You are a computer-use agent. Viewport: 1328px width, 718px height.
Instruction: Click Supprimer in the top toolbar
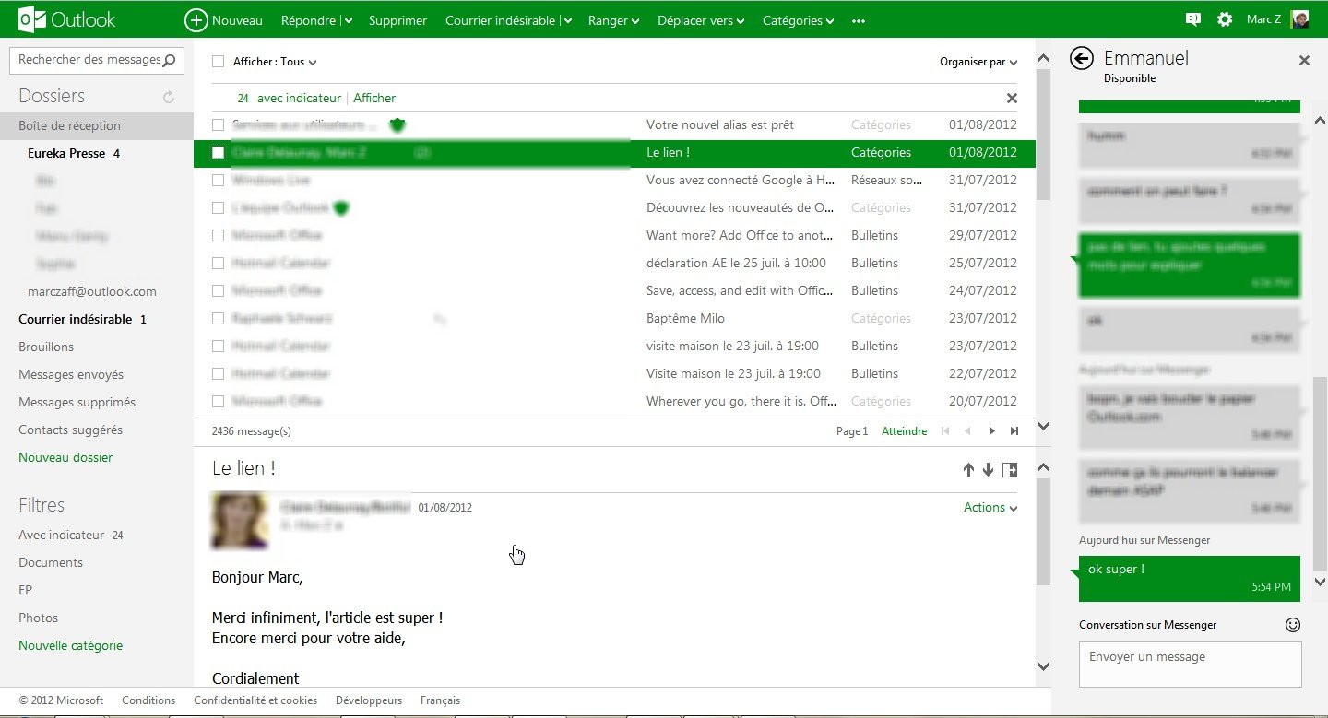(x=397, y=20)
